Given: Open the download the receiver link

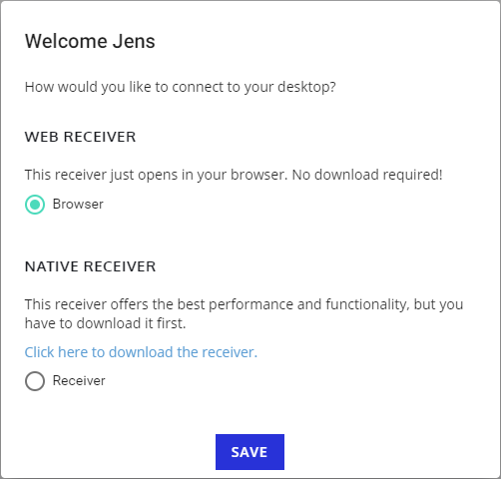Looking at the screenshot, I should pyautogui.click(x=141, y=352).
